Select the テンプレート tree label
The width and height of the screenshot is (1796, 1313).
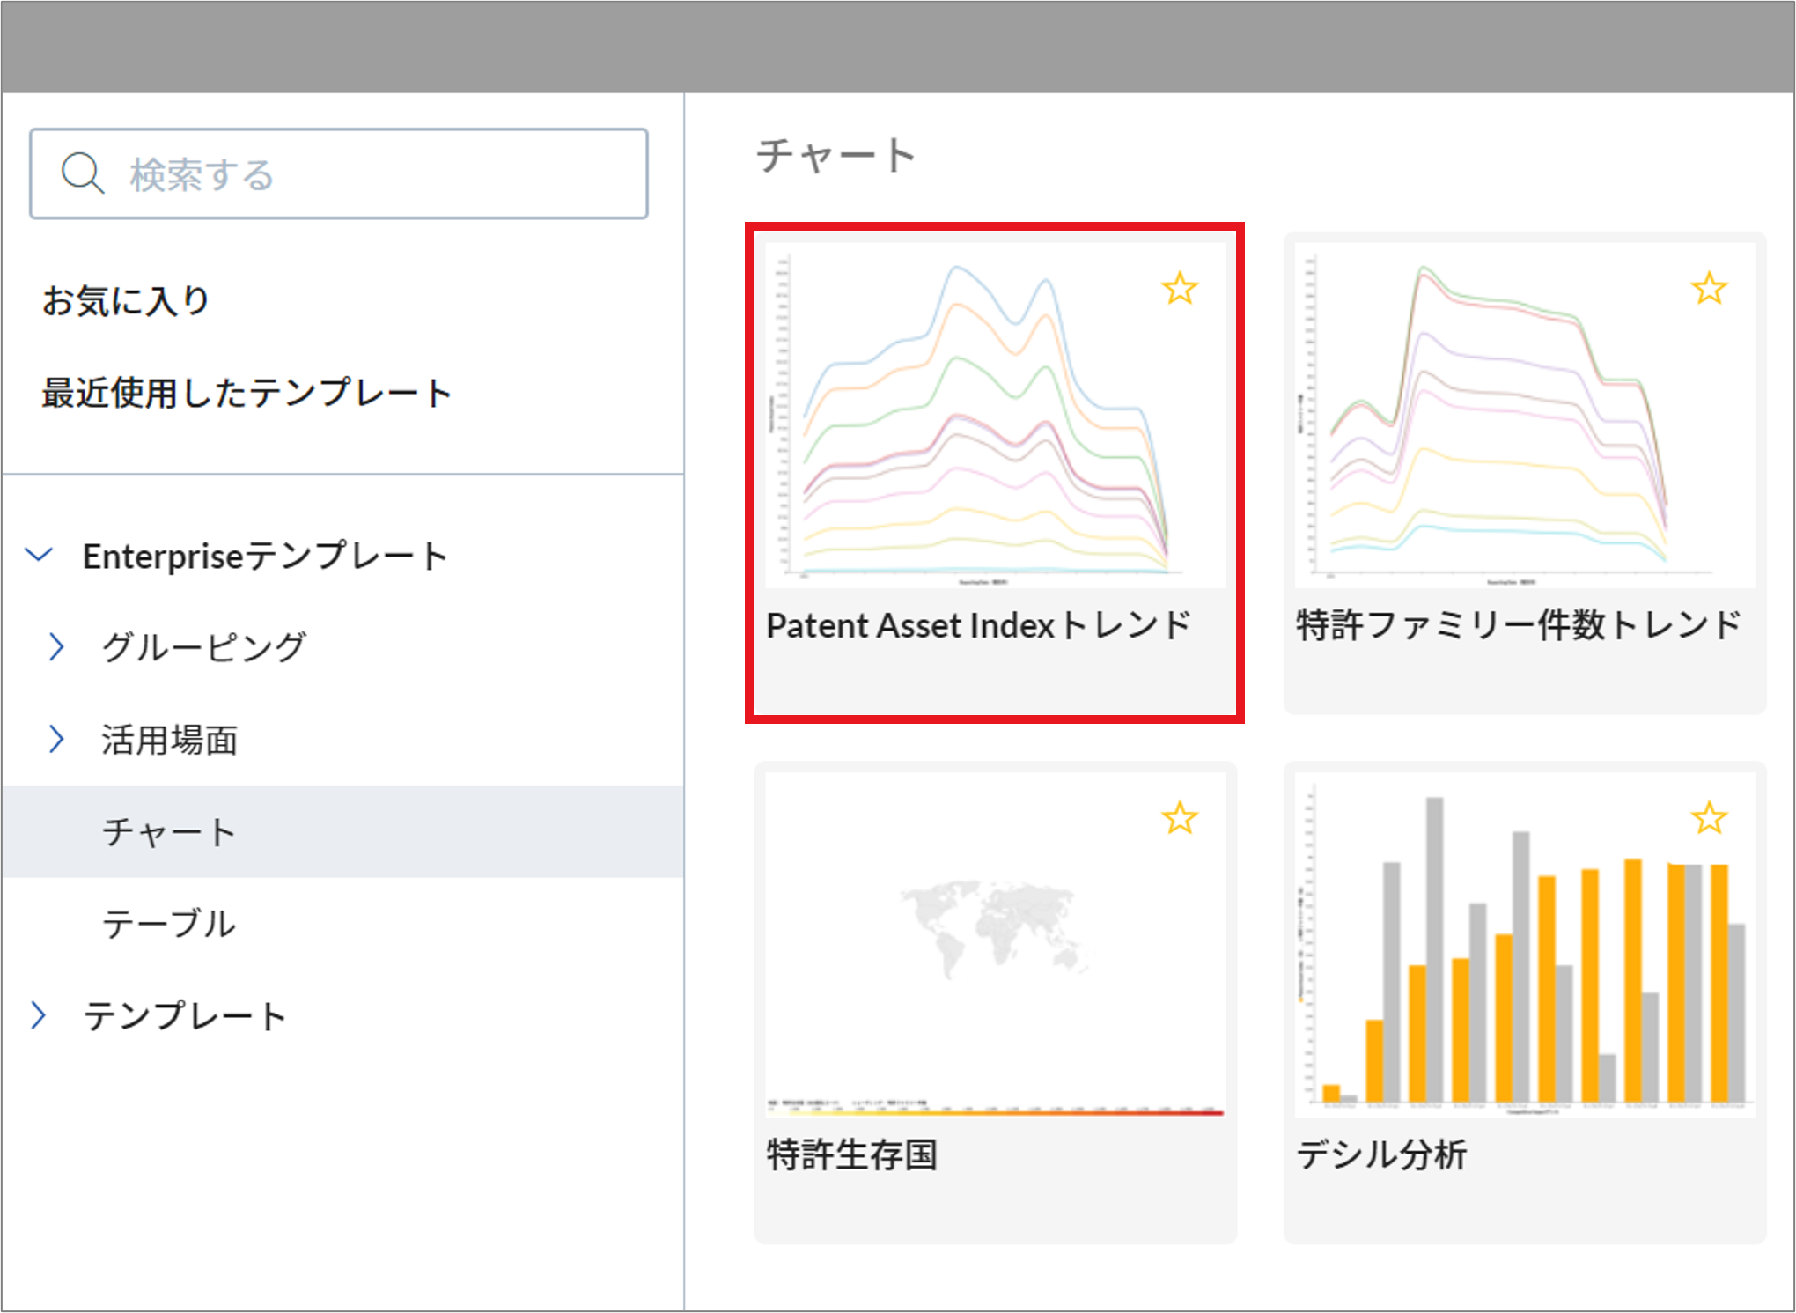coord(184,1015)
